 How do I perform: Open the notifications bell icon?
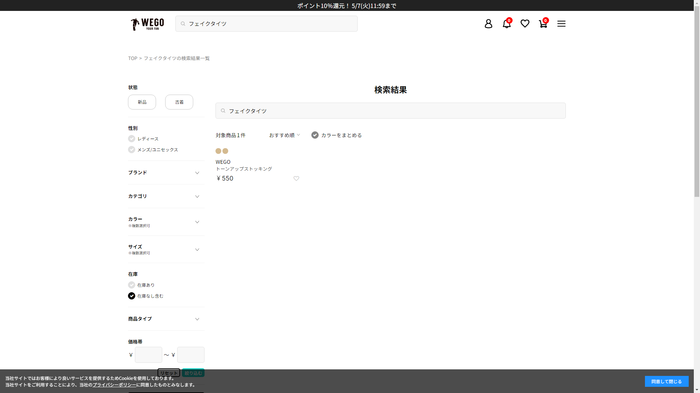point(506,24)
